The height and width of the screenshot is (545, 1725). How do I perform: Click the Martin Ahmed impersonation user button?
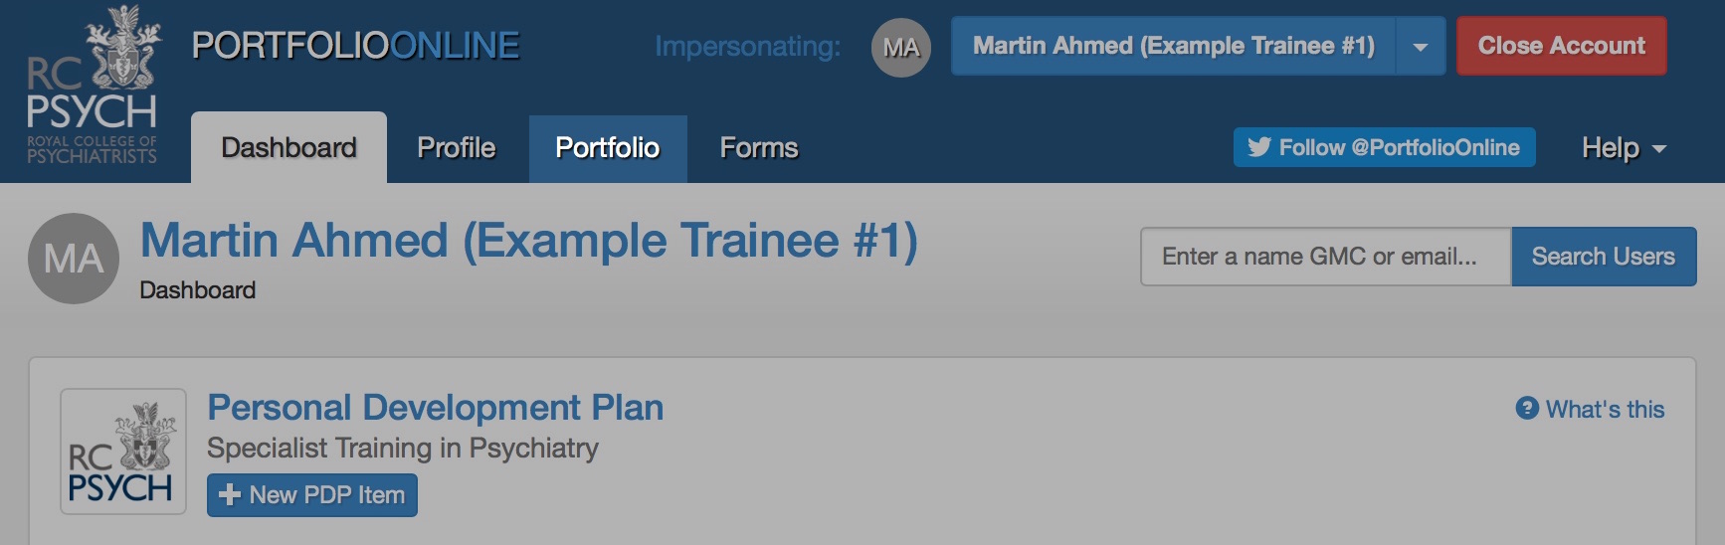[x=1173, y=46]
